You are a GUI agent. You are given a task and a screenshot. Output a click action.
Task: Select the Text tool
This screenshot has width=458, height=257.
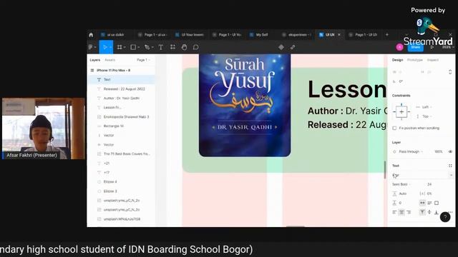pyautogui.click(x=160, y=47)
